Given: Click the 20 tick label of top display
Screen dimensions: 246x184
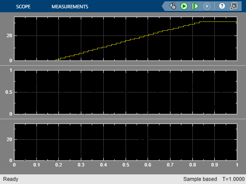Looking at the screenshot, I should tap(9, 35).
